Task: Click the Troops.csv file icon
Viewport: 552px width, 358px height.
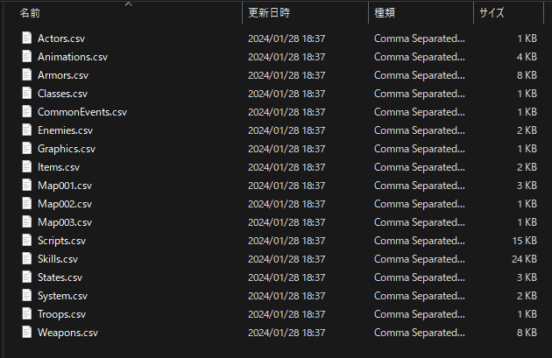Action: tap(27, 313)
